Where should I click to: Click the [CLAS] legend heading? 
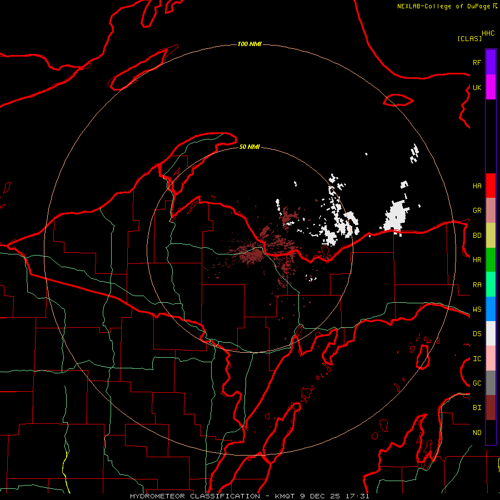click(469, 38)
